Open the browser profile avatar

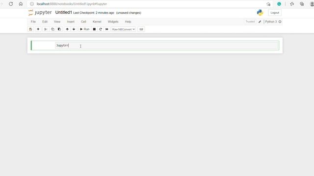click(312, 4)
